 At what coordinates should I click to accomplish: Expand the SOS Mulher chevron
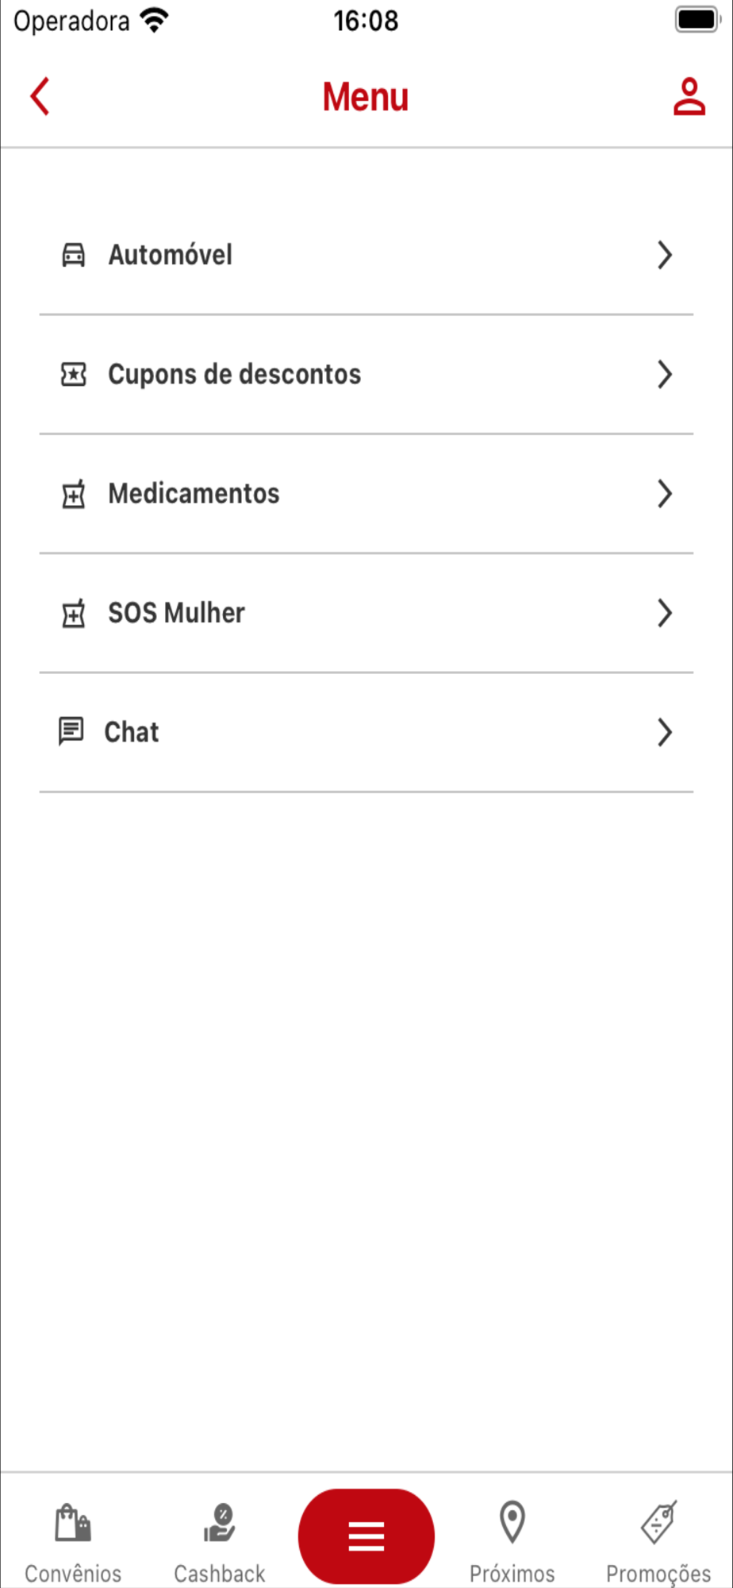[x=665, y=613]
